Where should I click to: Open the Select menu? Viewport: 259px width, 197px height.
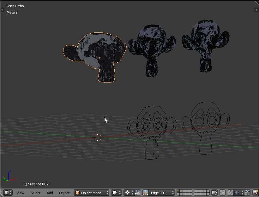coord(35,193)
